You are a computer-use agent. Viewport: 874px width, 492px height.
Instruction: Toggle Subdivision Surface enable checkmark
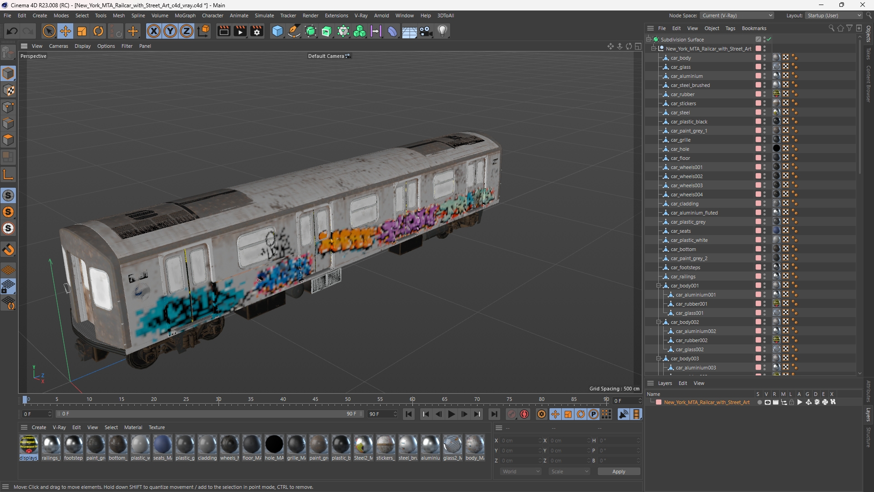[x=768, y=40]
